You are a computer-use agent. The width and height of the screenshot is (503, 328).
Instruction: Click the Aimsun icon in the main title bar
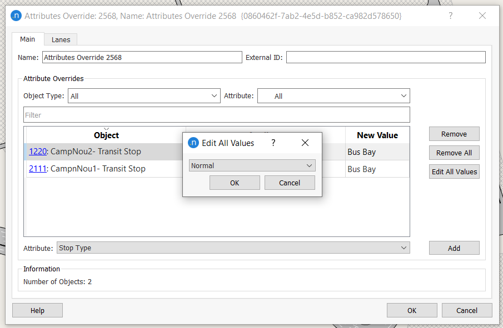coord(16,16)
